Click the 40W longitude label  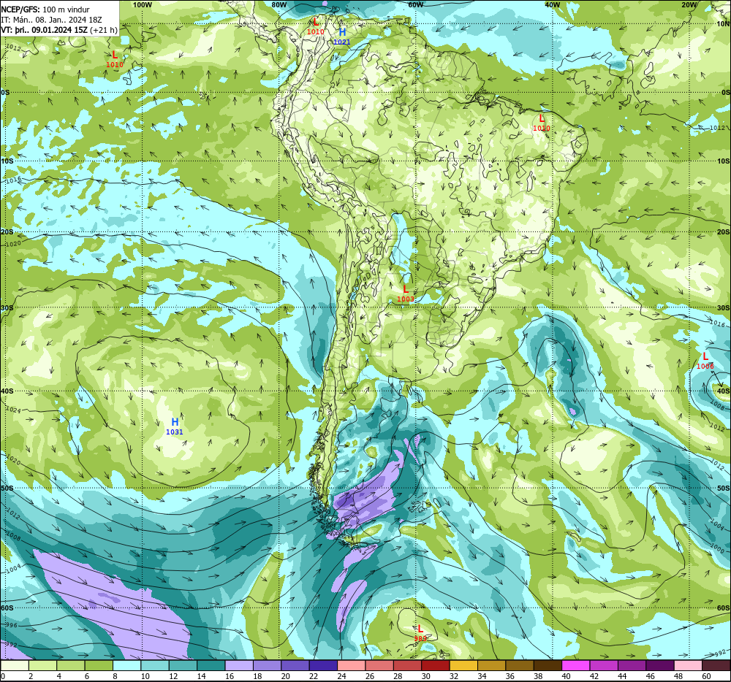[x=553, y=4]
